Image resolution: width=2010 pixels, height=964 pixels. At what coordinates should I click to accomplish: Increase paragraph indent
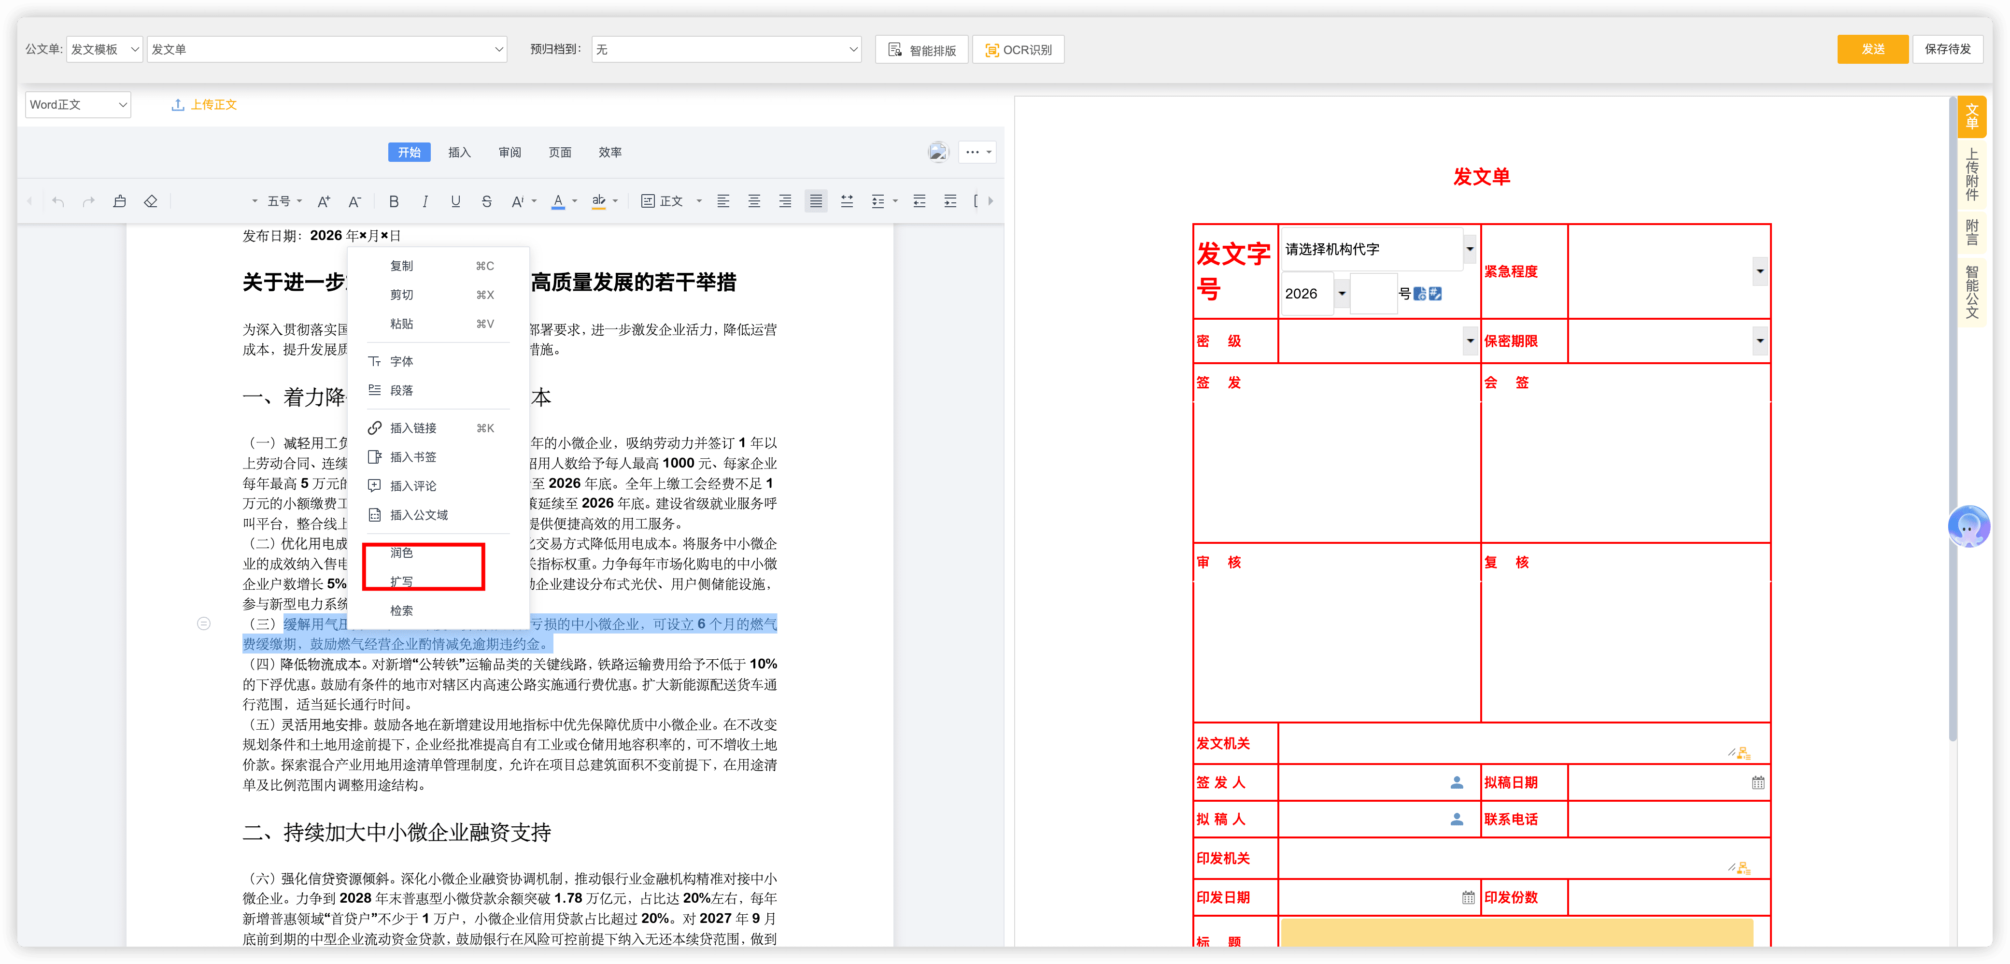[x=949, y=201]
